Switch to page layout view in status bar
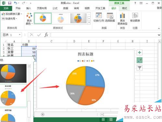The height and width of the screenshot is (122, 162). [x=111, y=119]
